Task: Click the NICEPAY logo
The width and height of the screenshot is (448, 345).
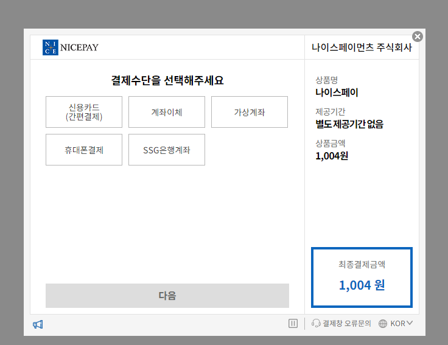Action: point(70,47)
